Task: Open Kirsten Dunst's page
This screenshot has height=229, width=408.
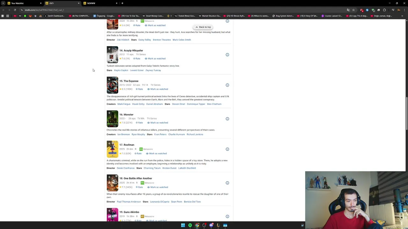Action: [169, 168]
